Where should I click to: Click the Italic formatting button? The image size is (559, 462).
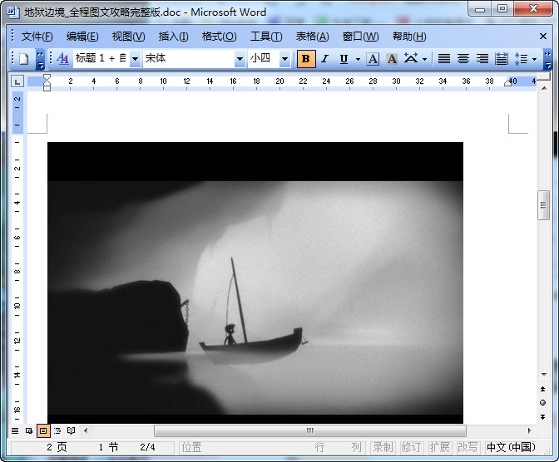click(324, 59)
